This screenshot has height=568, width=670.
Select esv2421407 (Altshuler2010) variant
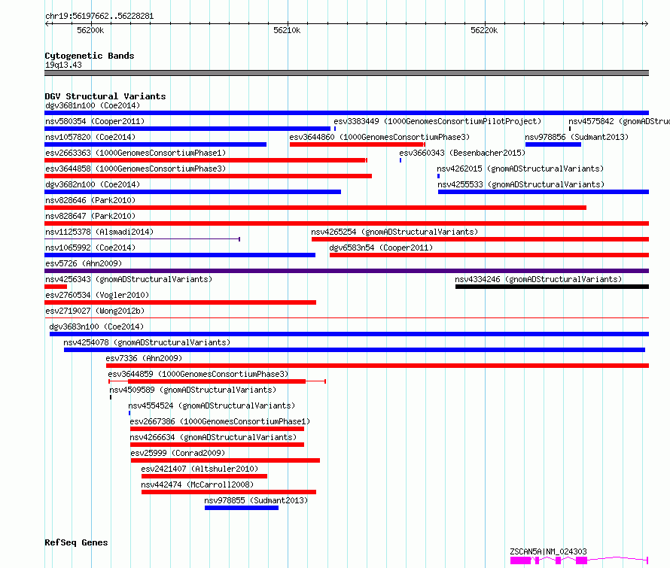click(199, 469)
